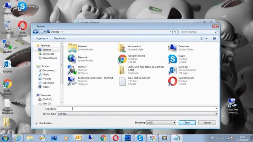
Task: Open the Help question mark icon
Action: pyautogui.click(x=214, y=39)
